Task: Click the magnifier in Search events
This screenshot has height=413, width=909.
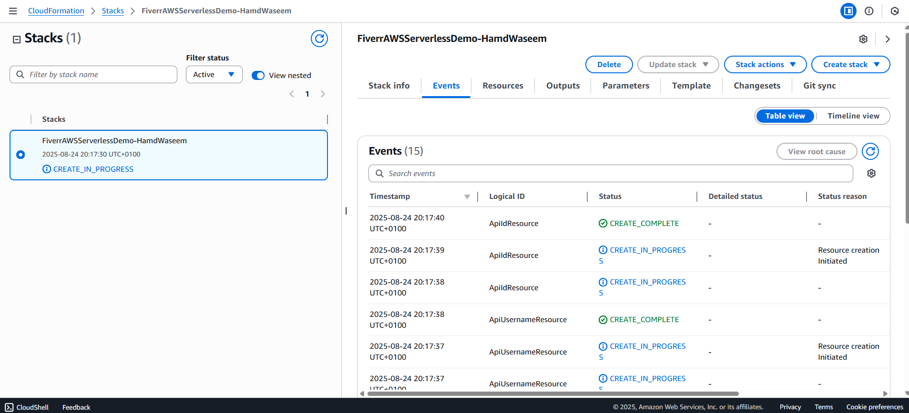Action: (379, 174)
